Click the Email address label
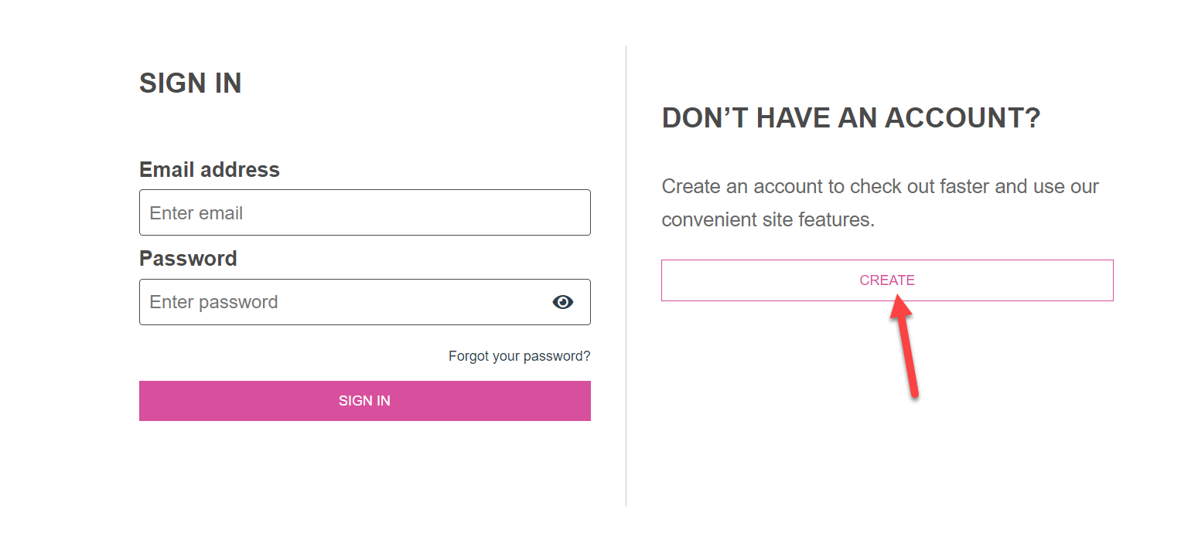1198x533 pixels. 210,169
